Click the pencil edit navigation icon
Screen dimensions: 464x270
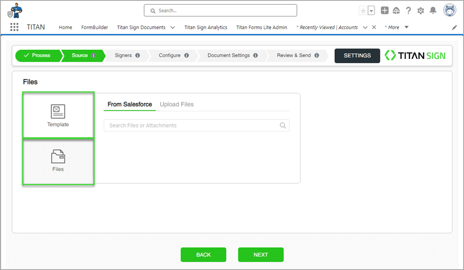coord(454,28)
